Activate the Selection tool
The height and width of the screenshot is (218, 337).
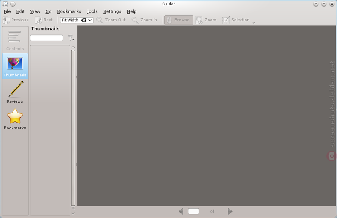[236, 20]
